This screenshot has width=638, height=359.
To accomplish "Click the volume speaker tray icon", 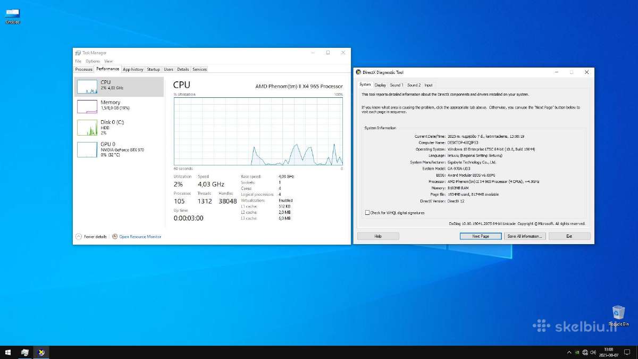I will pos(593,352).
